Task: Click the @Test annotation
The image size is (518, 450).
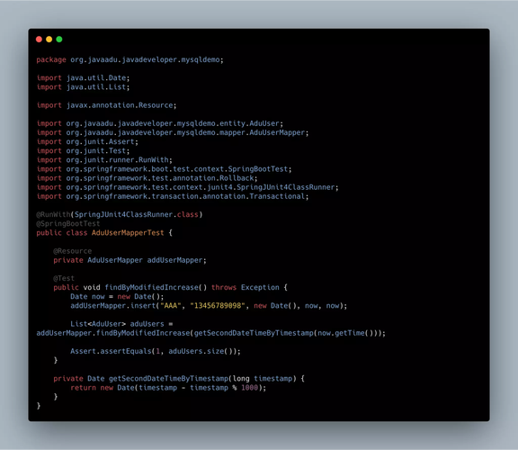Action: (x=64, y=278)
